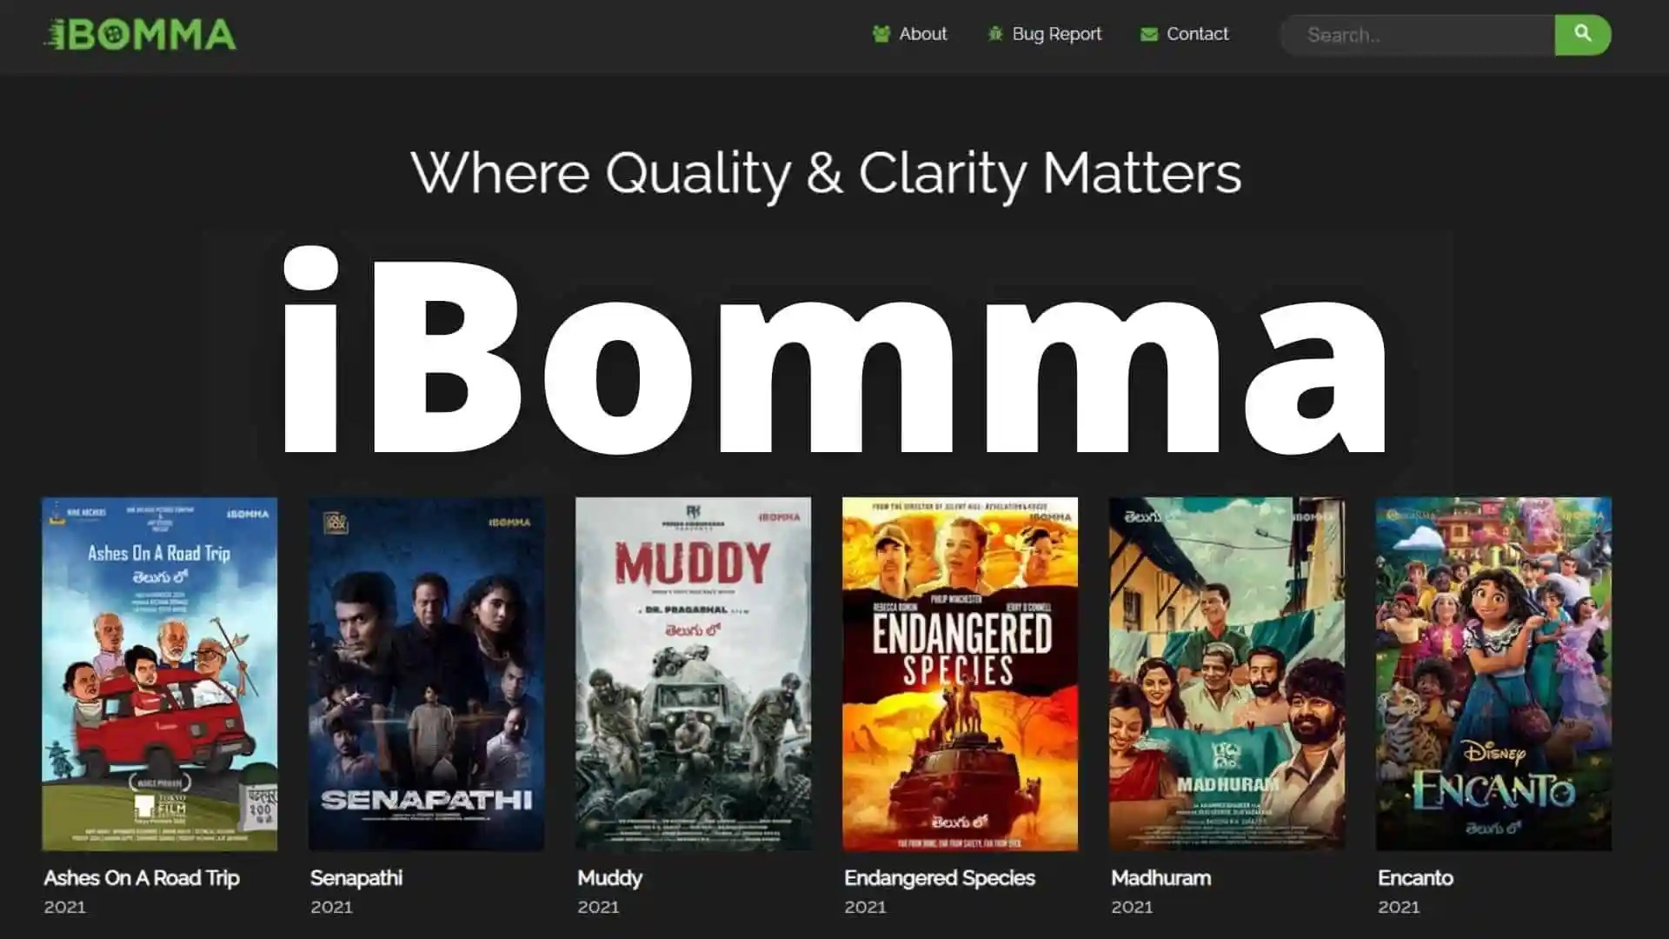This screenshot has width=1669, height=939.
Task: Click the About nav icon
Action: 881,34
